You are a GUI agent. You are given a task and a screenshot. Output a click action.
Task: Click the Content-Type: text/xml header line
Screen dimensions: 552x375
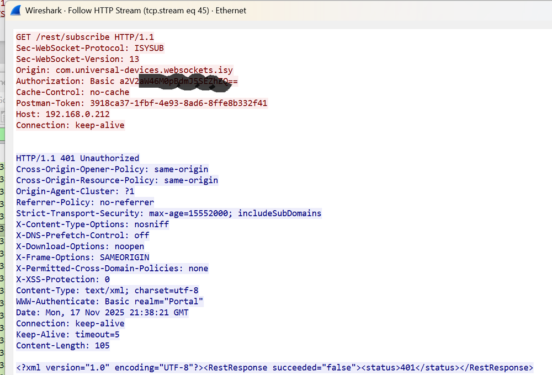pos(107,291)
